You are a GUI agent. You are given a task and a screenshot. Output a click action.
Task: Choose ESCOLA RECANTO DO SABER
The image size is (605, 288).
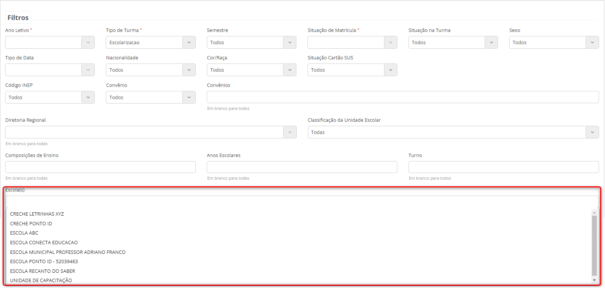point(299,271)
